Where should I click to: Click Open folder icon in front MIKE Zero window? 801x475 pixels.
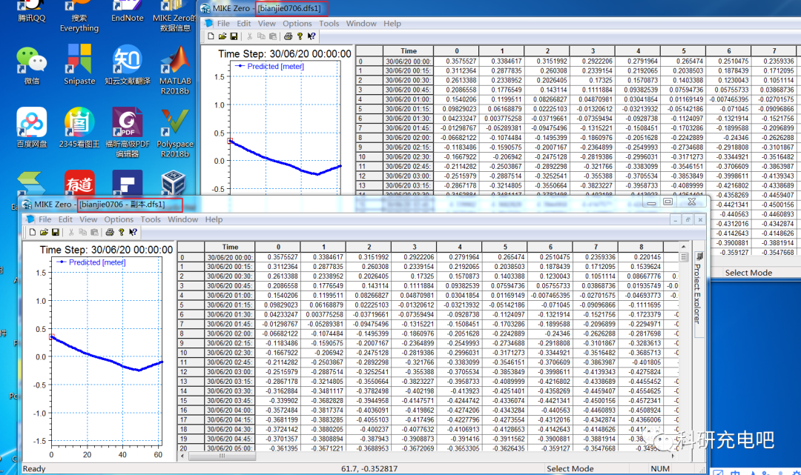tap(44, 233)
